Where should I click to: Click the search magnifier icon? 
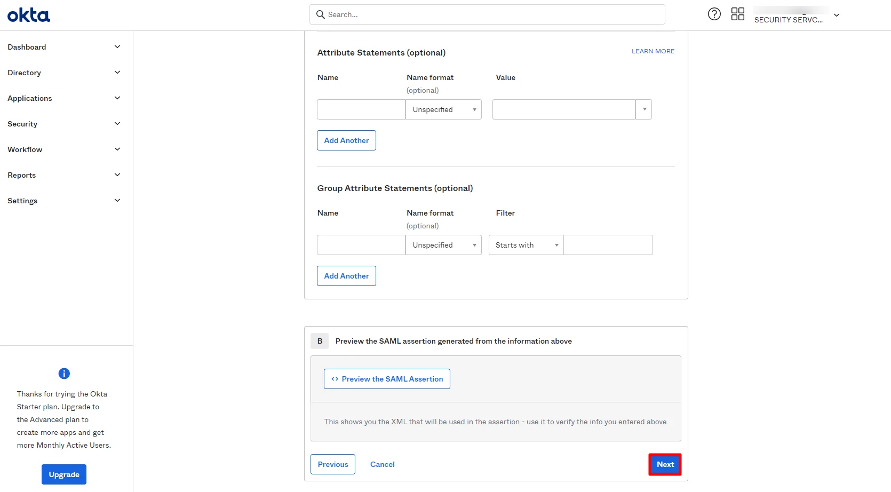pos(321,14)
